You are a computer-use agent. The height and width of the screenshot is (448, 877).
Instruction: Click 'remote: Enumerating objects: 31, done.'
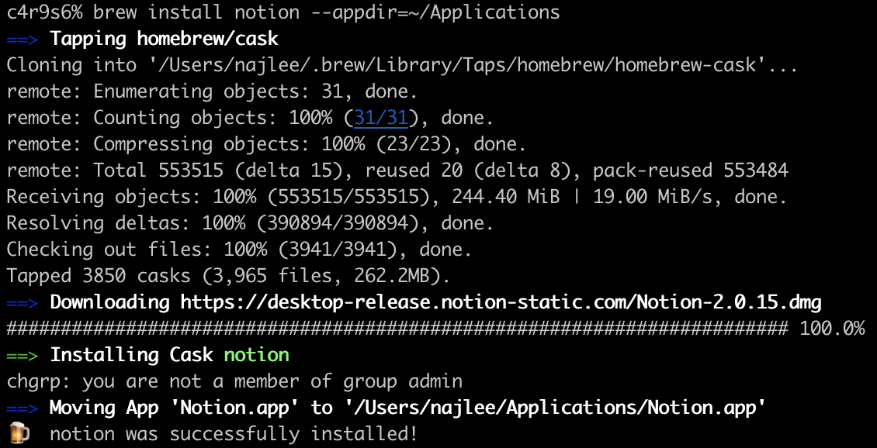[x=213, y=91]
